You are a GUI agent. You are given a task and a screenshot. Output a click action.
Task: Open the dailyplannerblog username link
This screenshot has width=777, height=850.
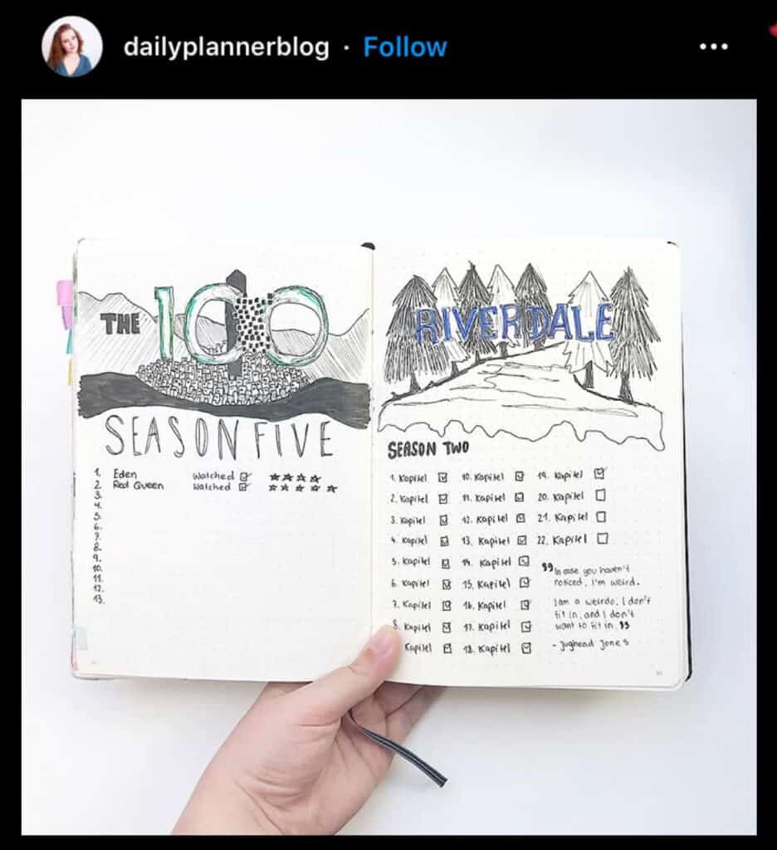click(x=226, y=47)
